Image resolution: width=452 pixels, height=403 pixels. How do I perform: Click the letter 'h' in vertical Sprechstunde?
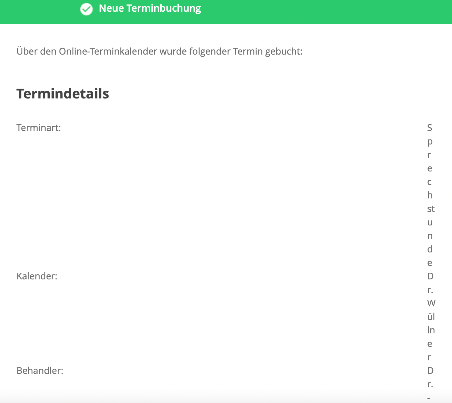click(x=430, y=195)
